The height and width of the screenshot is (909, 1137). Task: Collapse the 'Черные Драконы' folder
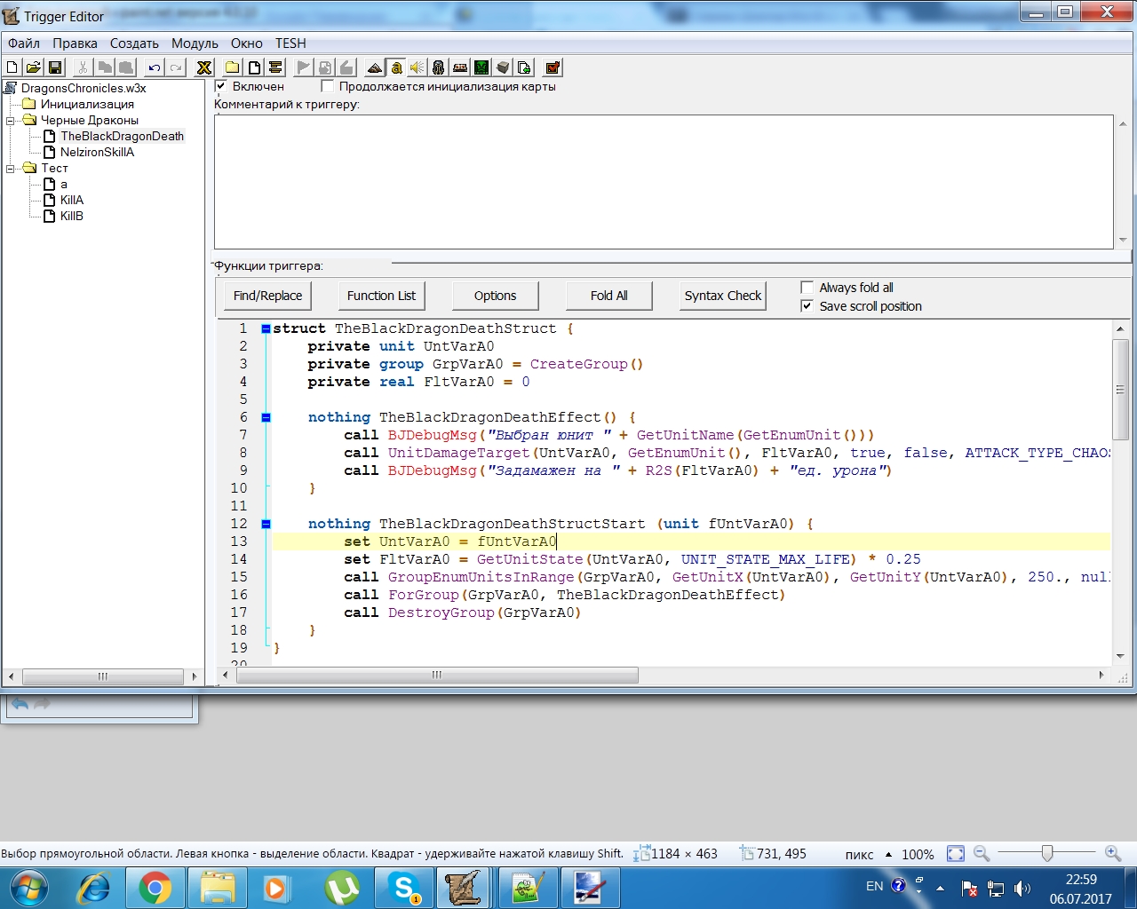(11, 120)
